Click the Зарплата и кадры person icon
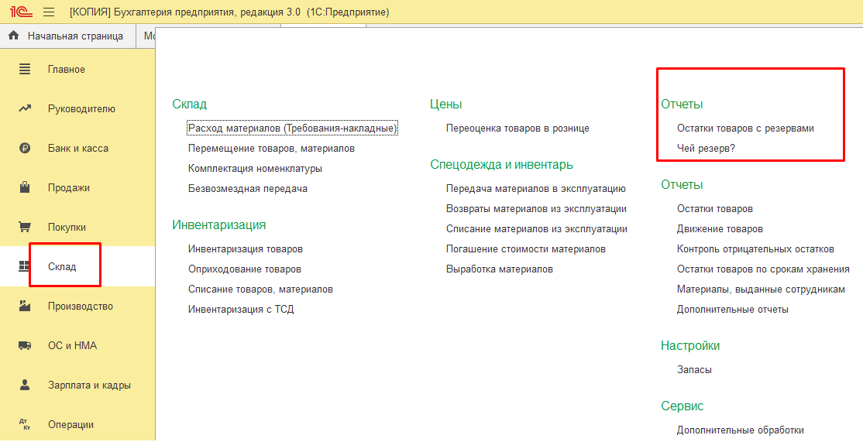This screenshot has height=442, width=863. tap(25, 385)
